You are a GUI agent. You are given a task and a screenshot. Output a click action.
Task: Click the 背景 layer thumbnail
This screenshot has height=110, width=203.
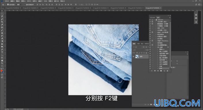coord(137,56)
